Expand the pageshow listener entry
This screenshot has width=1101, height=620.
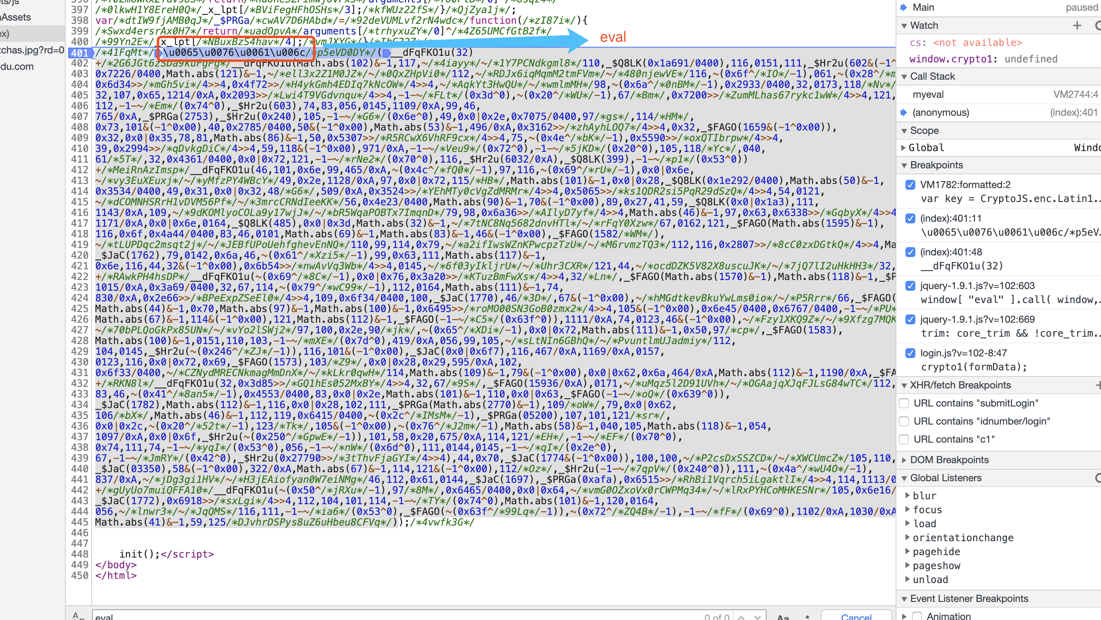point(908,566)
